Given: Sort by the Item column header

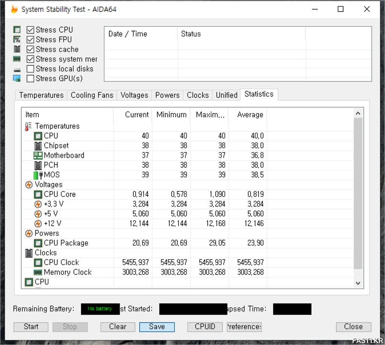Looking at the screenshot, I should click(x=68, y=115).
